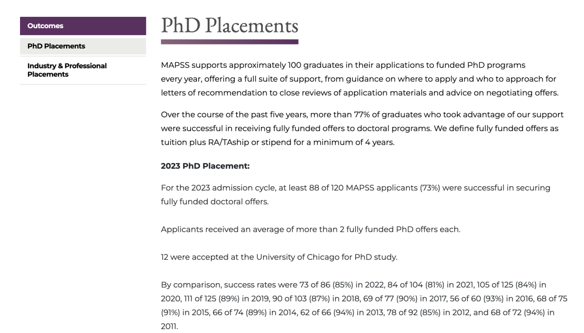584x333 pixels.
Task: Select PhD Placements in the sidebar
Action: click(56, 46)
